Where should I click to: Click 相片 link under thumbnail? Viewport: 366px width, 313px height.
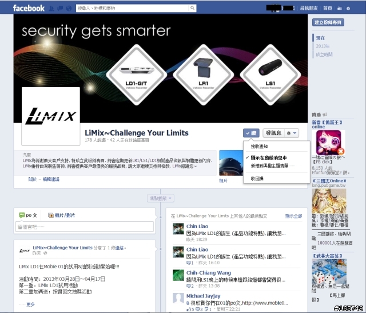[223, 181]
